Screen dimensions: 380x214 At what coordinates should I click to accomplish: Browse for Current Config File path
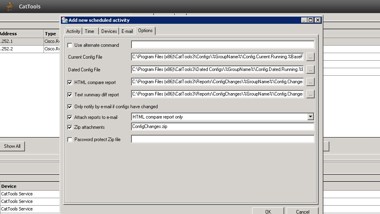click(x=310, y=57)
